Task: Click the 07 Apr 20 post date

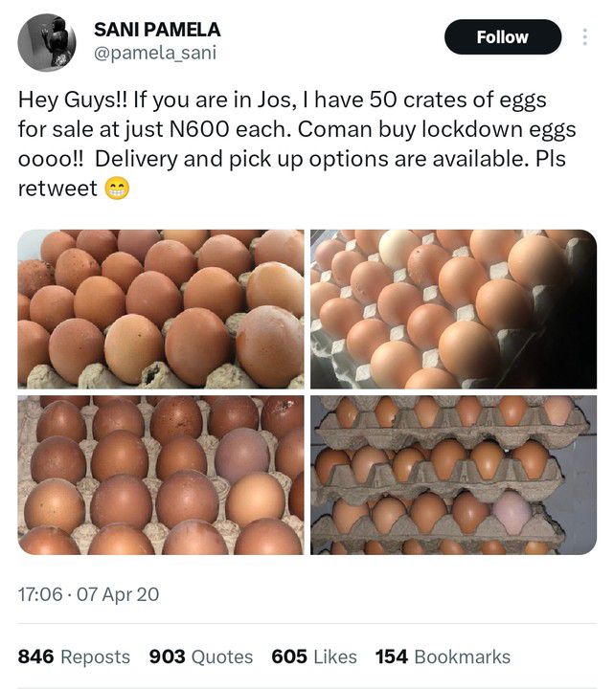Action: pyautogui.click(x=117, y=594)
